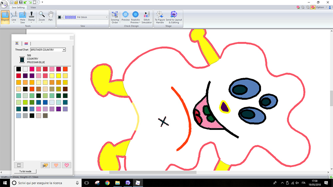This screenshot has height=187, width=333.
Task: Click the new design quick-access icon
Action: point(12,2)
